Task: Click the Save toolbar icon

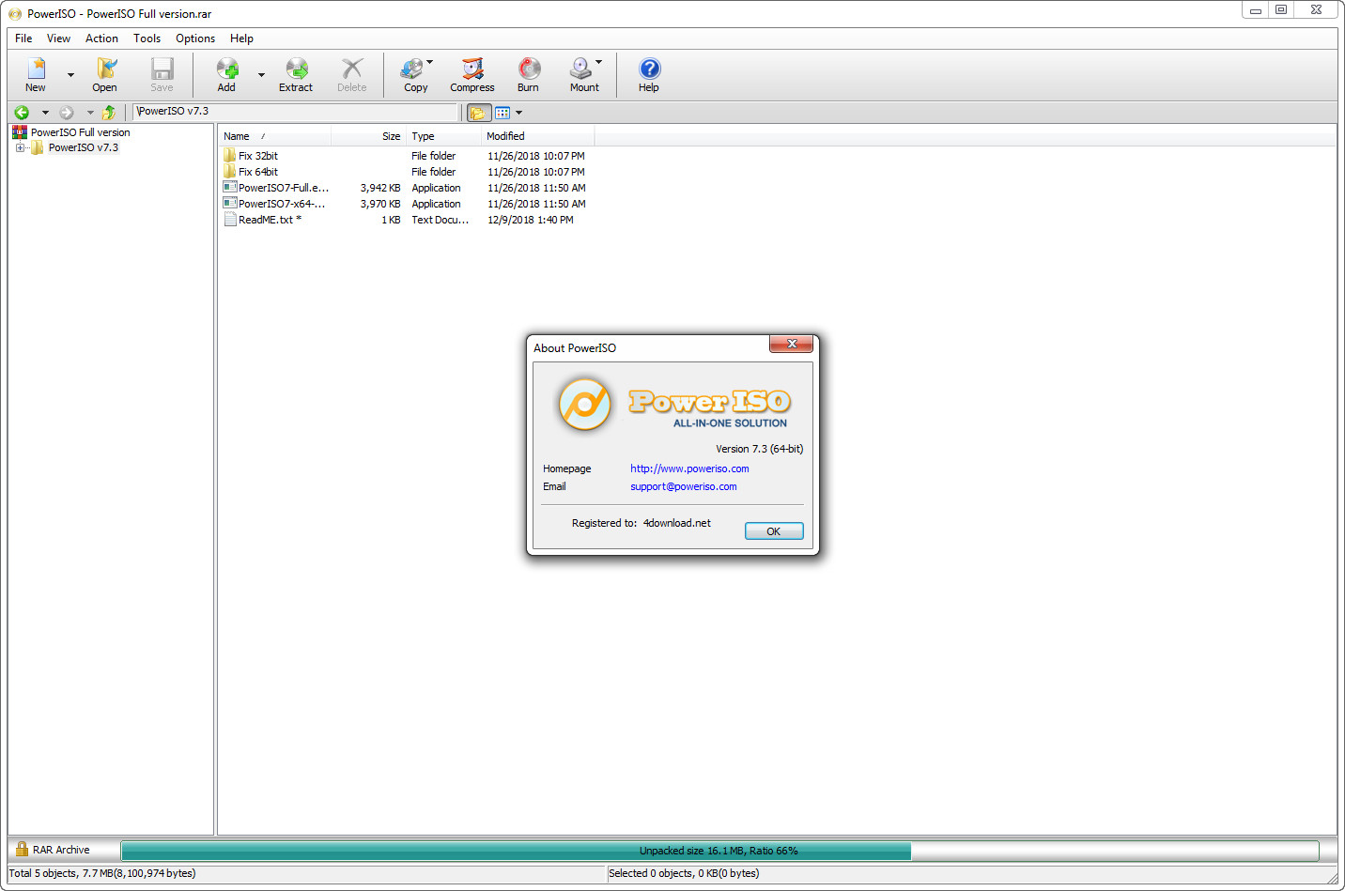Action: [162, 74]
